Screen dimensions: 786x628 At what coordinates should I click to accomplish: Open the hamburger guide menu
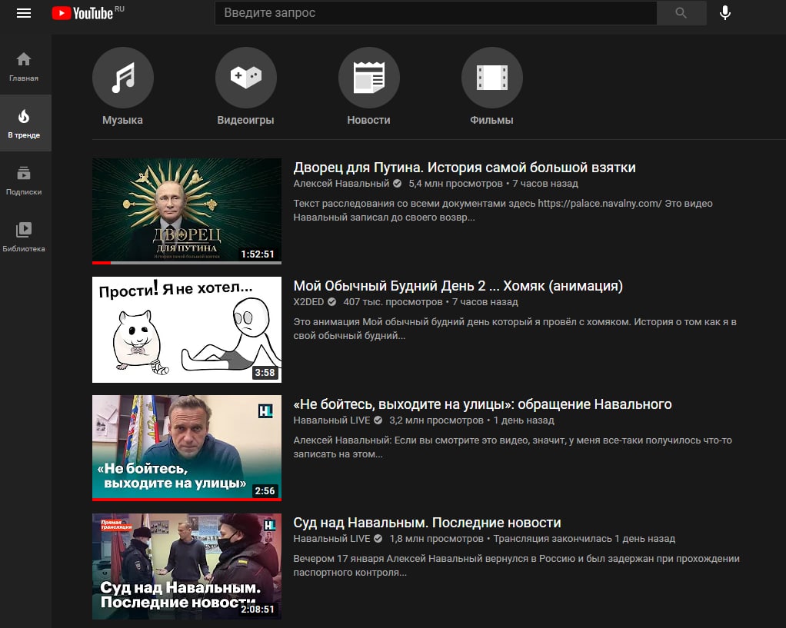click(x=24, y=13)
